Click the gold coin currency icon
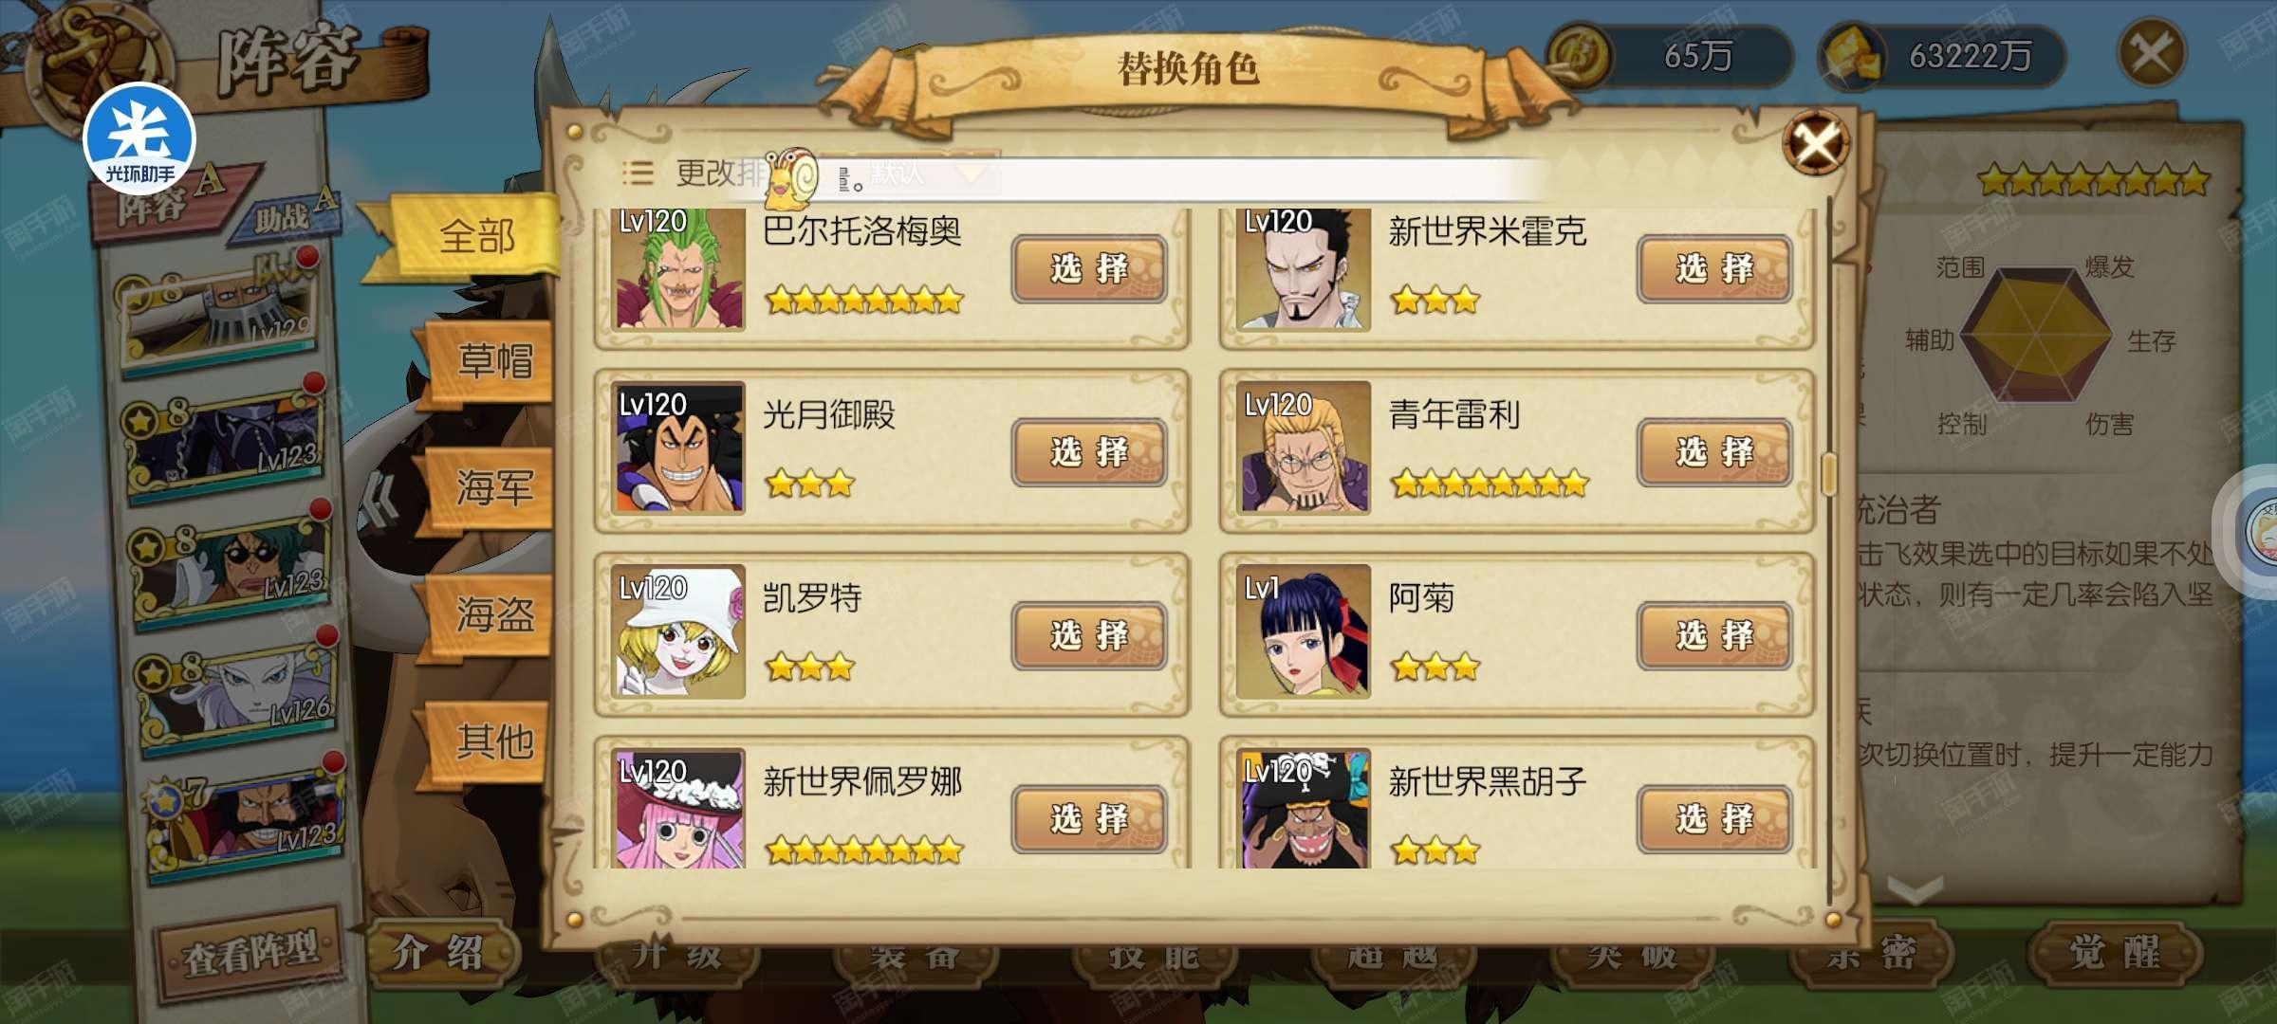Screen dimensions: 2277x1024 pos(1581,56)
